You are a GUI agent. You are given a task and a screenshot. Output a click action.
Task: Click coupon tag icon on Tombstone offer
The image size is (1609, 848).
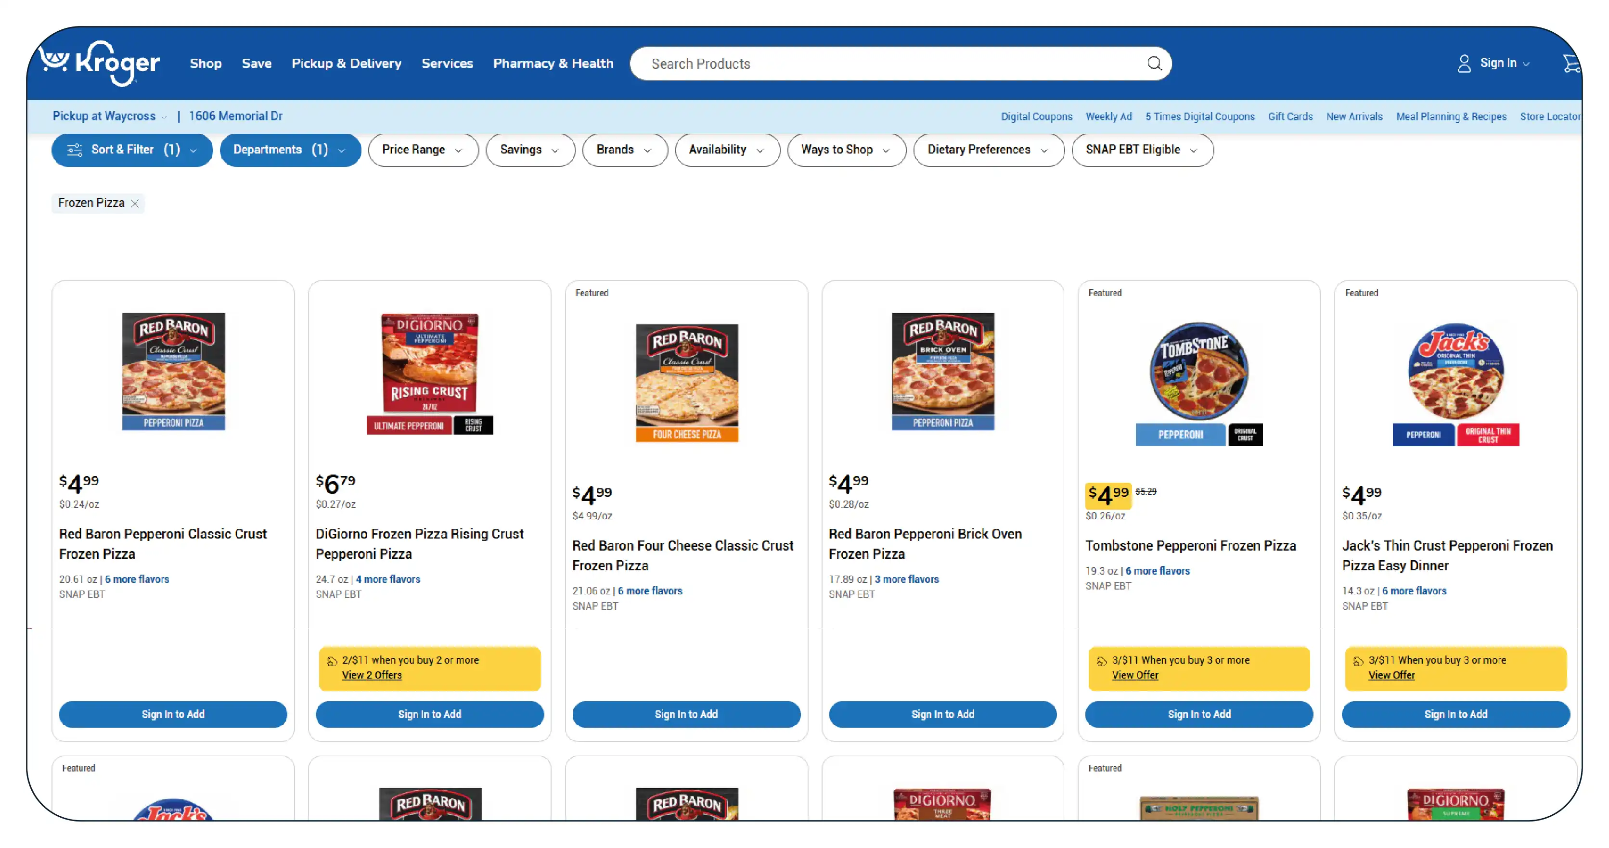(x=1102, y=661)
